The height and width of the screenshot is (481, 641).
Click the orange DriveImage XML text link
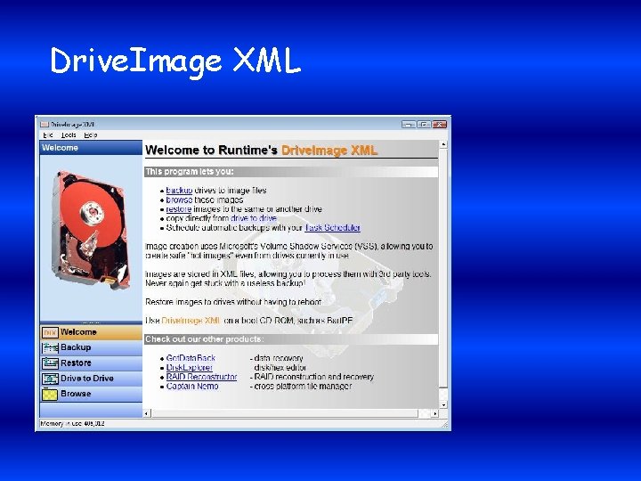(191, 321)
